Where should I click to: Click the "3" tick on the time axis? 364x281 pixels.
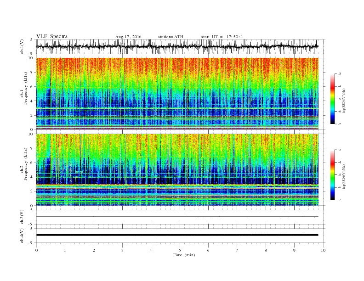(122, 250)
